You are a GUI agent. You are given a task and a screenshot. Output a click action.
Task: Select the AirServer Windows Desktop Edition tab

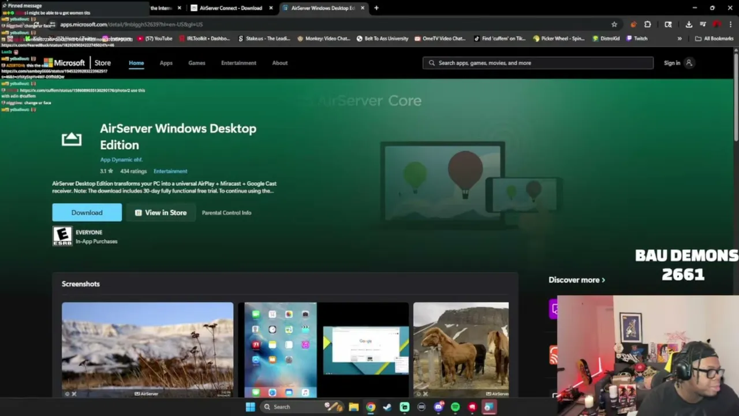pyautogui.click(x=323, y=8)
